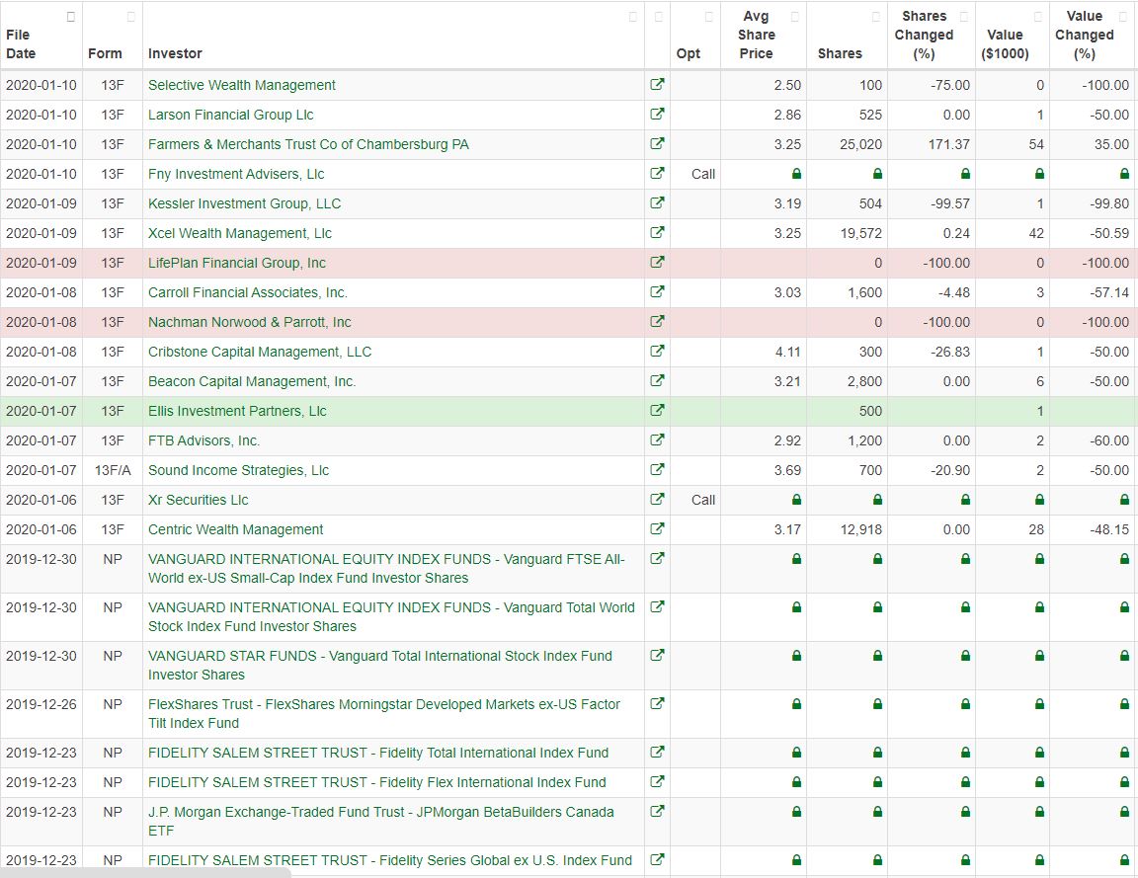This screenshot has height=878, width=1138.
Task: Click the horizontal scrollbar at table bottom
Action: coord(145,873)
